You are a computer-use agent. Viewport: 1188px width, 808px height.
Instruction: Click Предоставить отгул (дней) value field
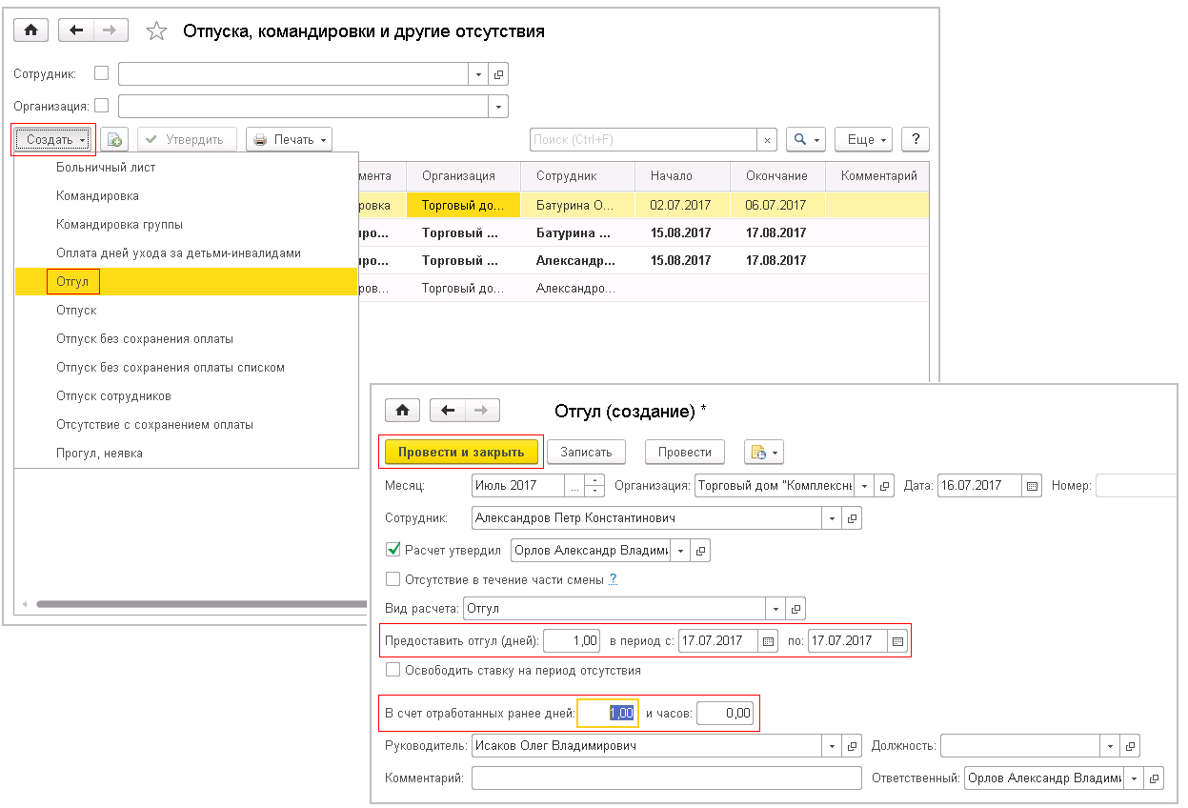tap(572, 641)
